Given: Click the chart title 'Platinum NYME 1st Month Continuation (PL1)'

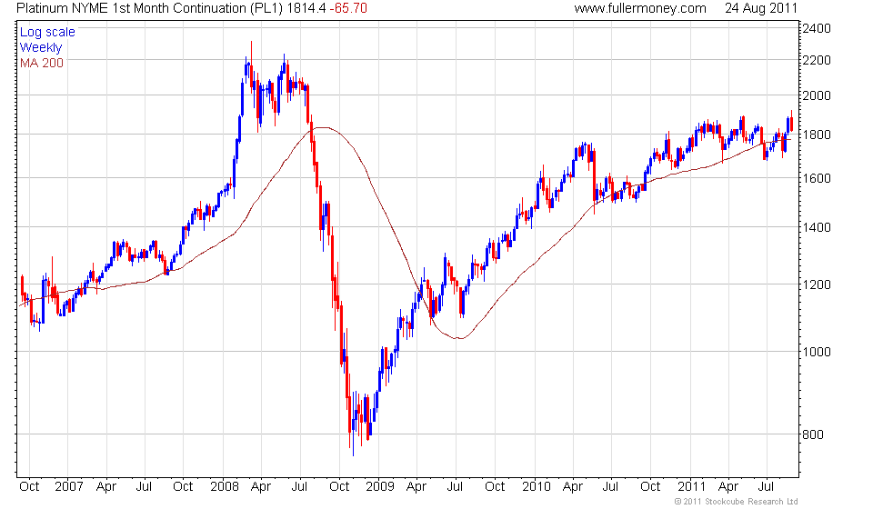Looking at the screenshot, I should pos(150,8).
